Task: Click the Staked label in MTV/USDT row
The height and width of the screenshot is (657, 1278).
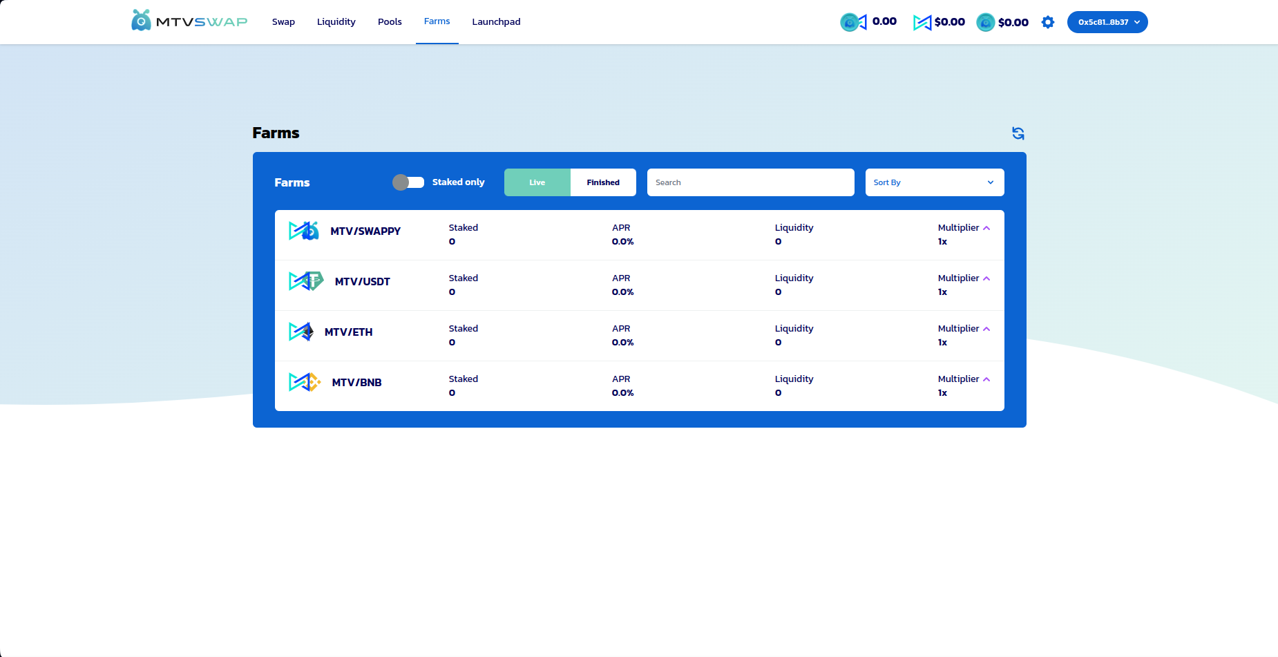Action: [464, 278]
